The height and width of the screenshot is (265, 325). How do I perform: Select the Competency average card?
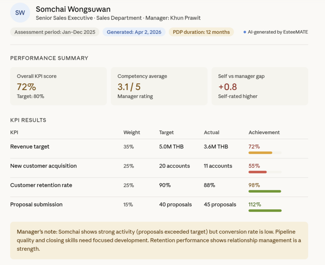159,86
